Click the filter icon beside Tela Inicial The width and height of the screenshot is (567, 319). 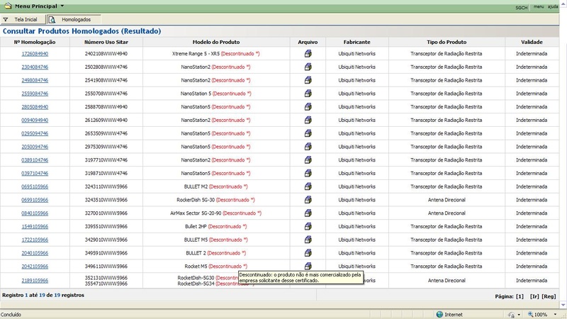click(x=6, y=20)
